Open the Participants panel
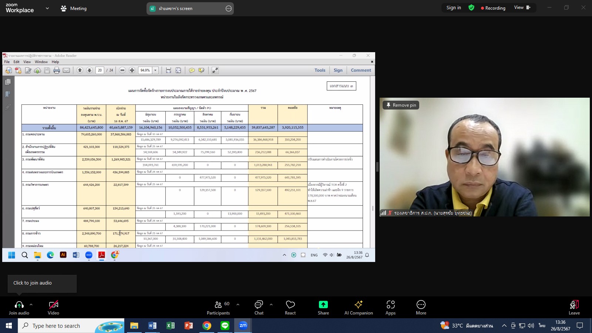 218,308
